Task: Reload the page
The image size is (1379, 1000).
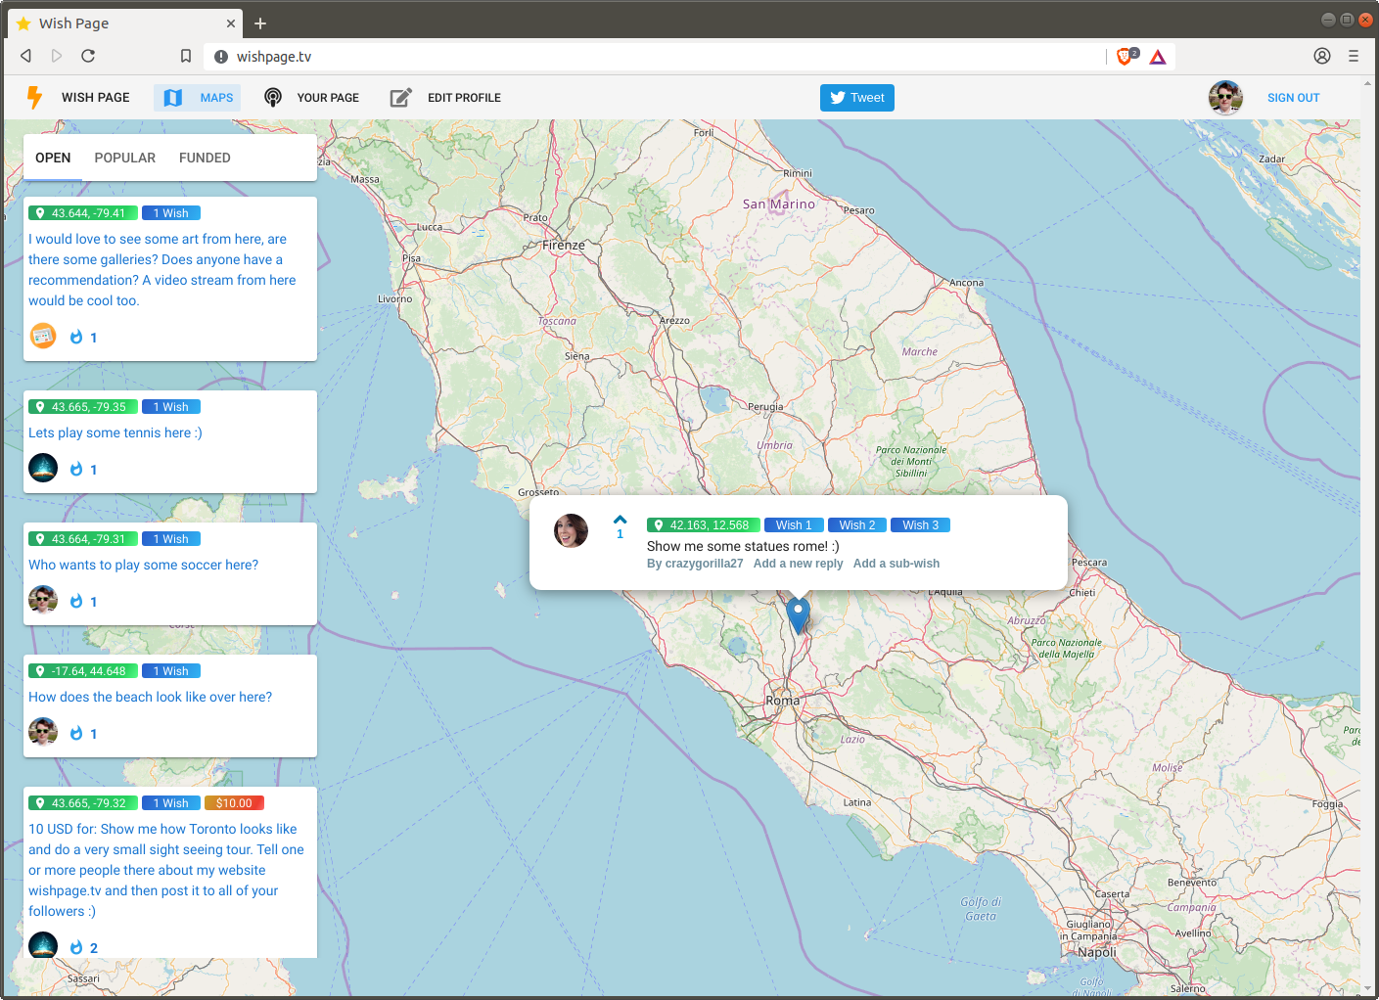Action: pyautogui.click(x=88, y=56)
